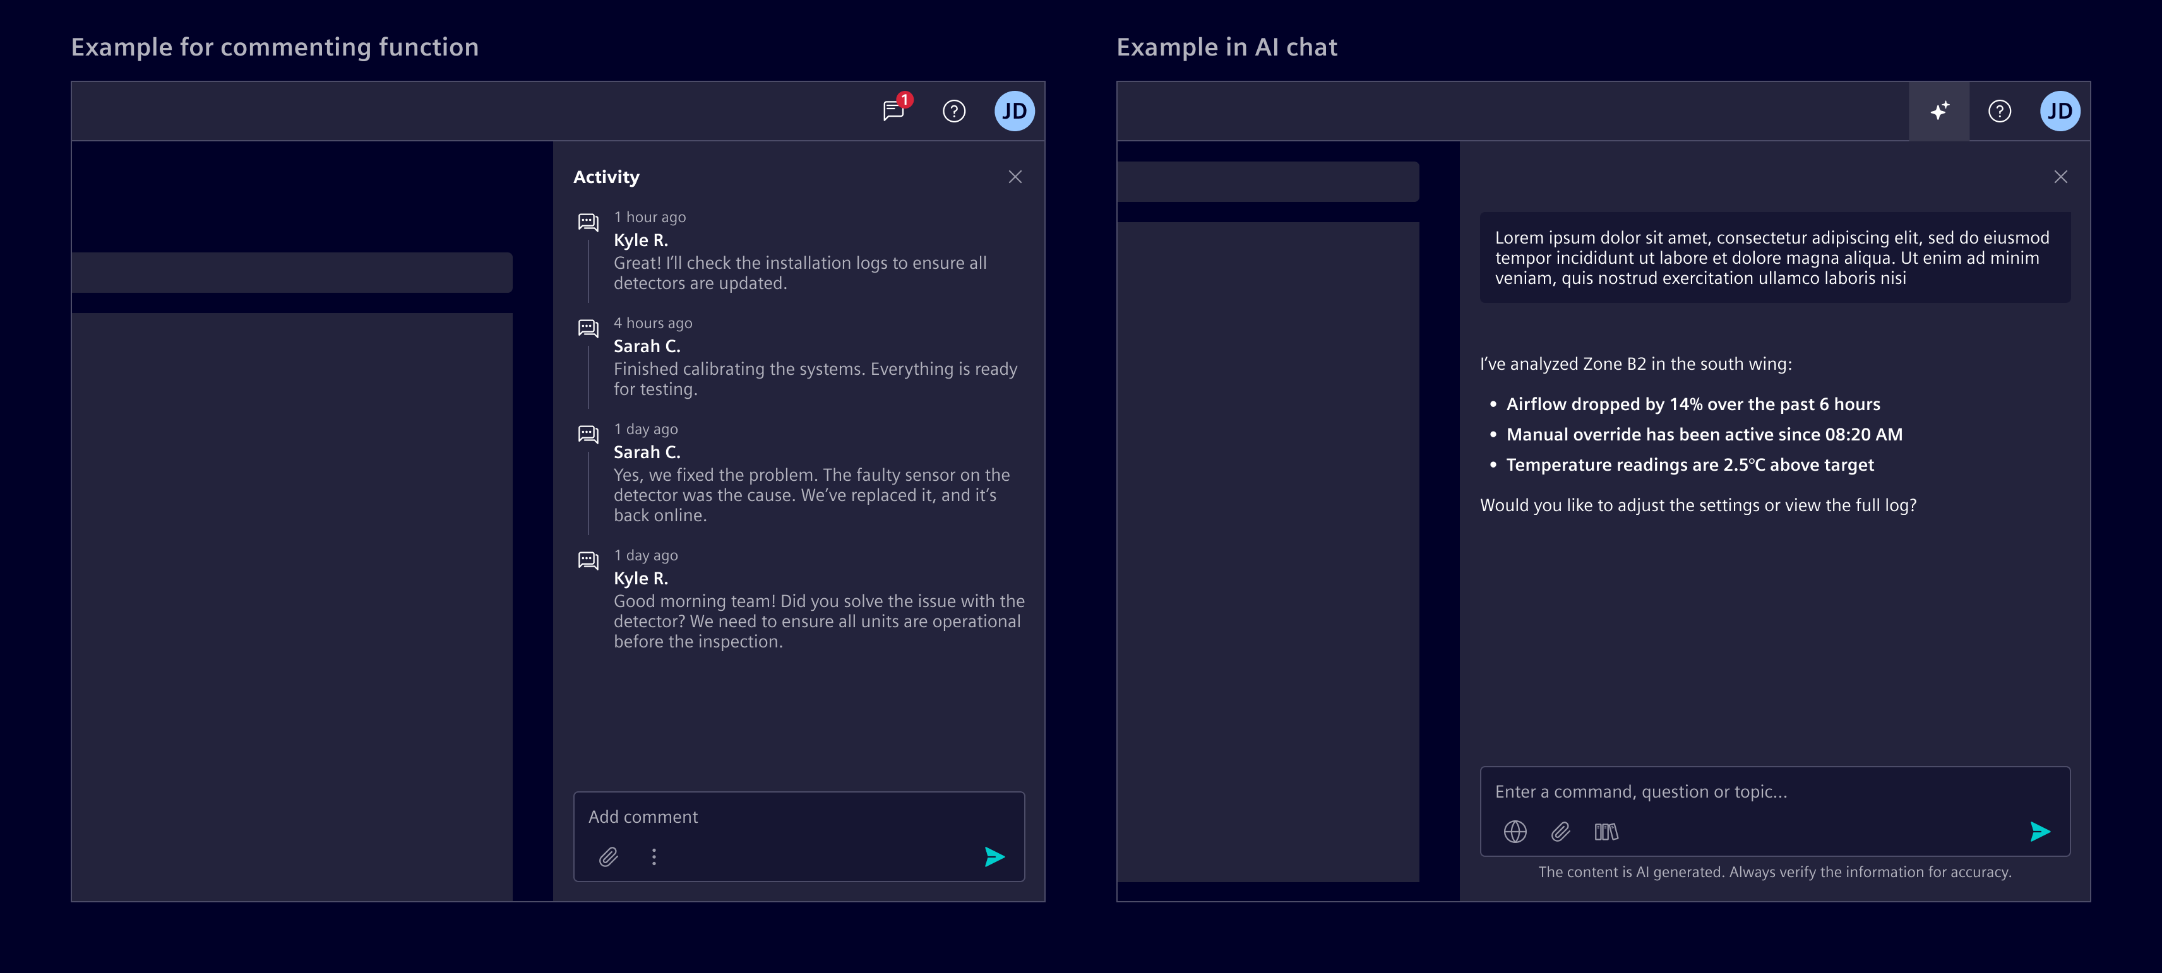Viewport: 2162px width, 973px height.
Task: Click the chat bubble icon beside Kyle R.
Action: click(x=587, y=221)
